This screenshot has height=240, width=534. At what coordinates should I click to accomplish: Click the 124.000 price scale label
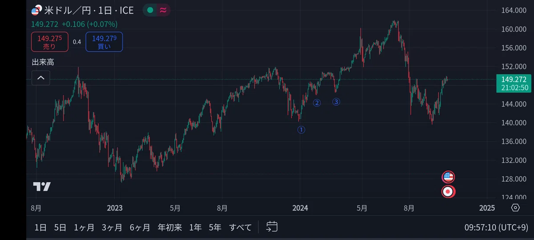pos(514,197)
